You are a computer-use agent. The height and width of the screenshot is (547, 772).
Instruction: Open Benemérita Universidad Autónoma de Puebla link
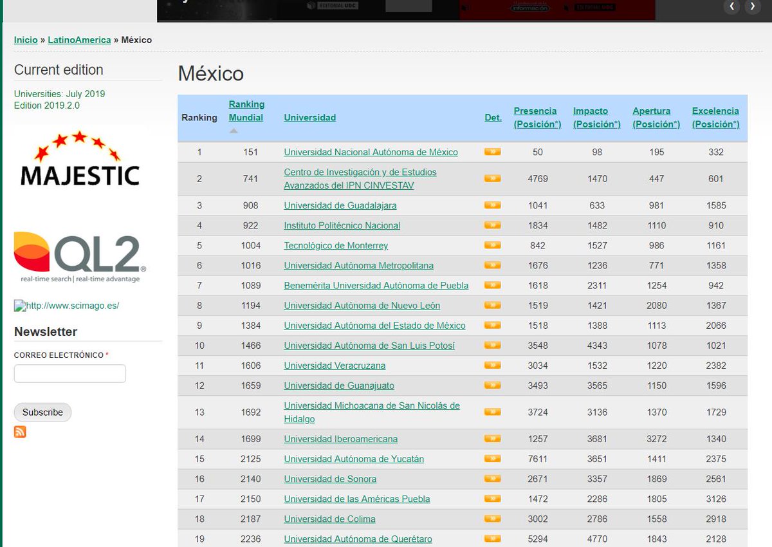376,286
